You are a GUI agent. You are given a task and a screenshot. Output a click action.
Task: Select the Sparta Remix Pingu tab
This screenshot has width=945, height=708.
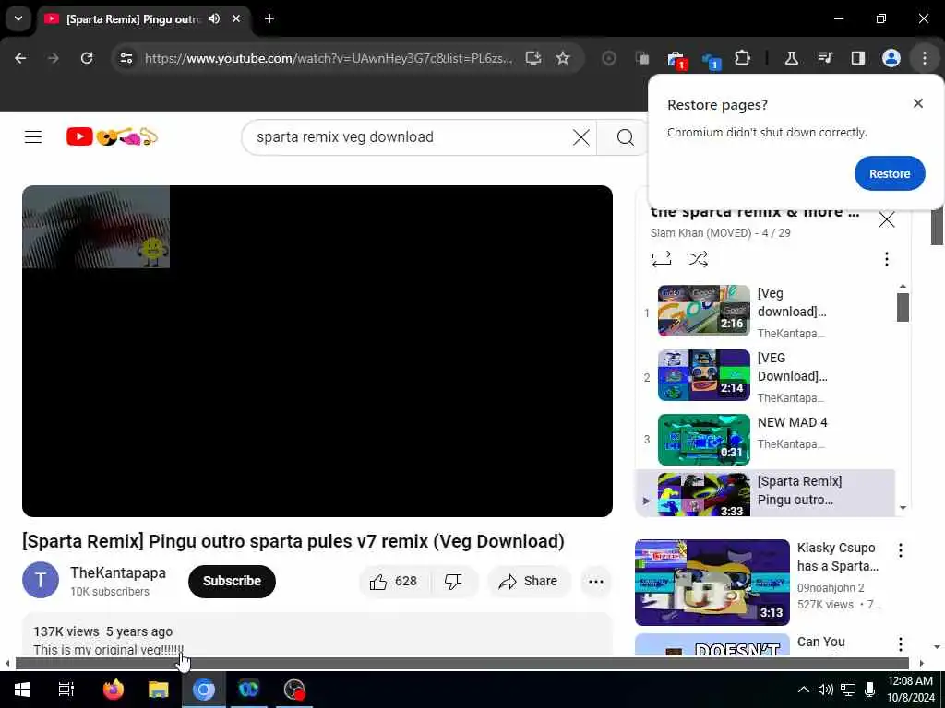pos(143,20)
